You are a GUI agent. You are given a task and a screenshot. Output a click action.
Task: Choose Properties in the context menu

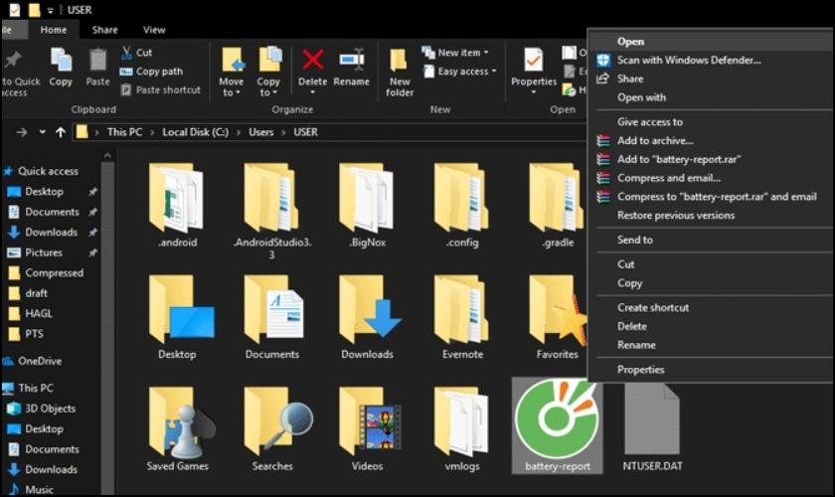[711, 369]
